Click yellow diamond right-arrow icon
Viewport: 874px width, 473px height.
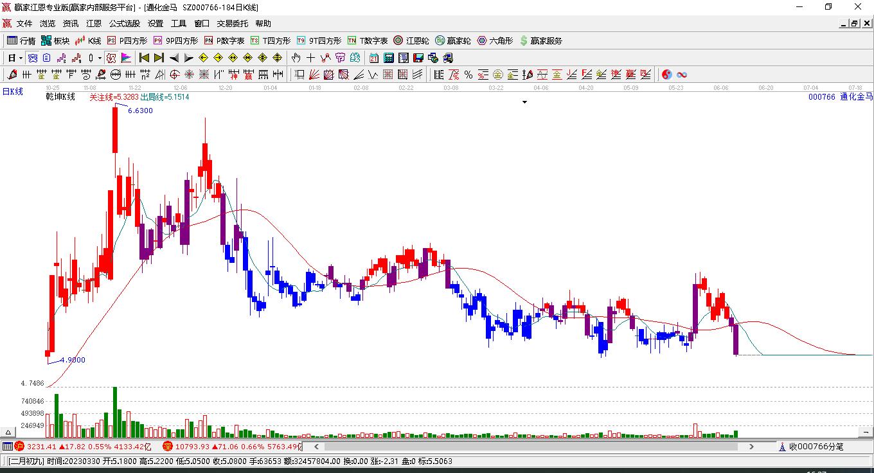218,58
